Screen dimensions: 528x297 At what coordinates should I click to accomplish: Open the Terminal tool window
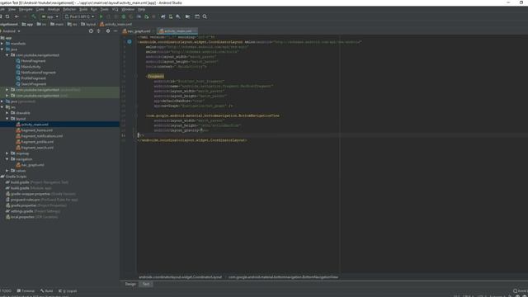[x=26, y=291]
